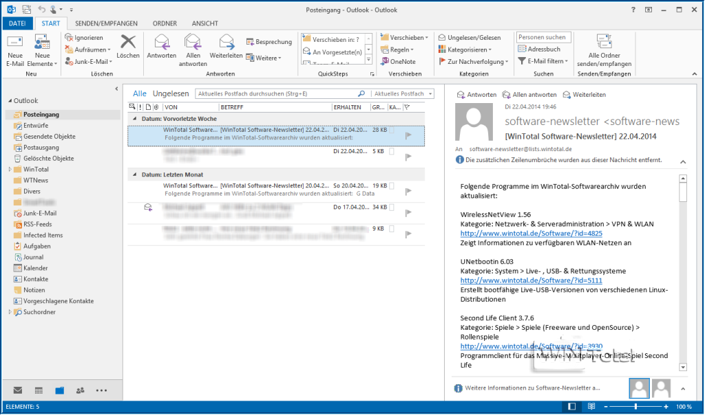Filter the mail list by Ungelesen
Screen dimensions: 705x415
pyautogui.click(x=170, y=93)
